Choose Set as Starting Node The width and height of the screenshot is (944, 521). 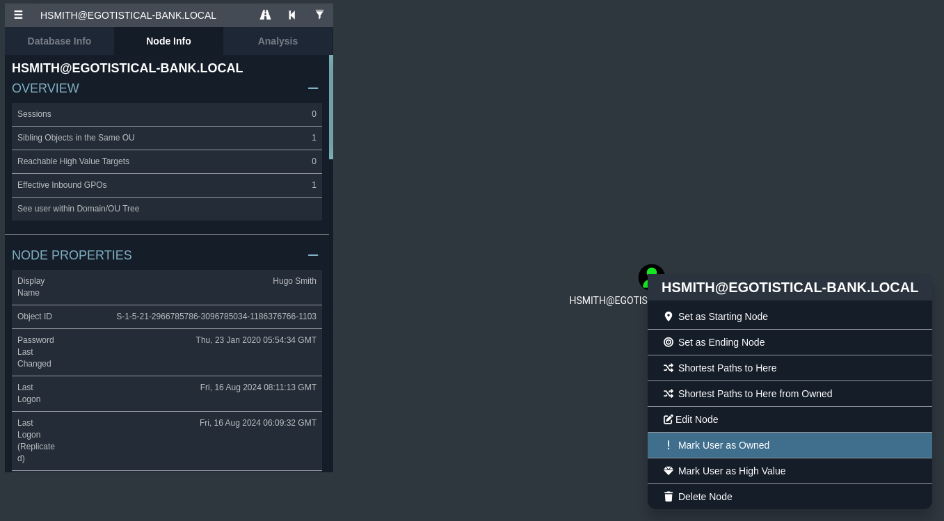point(790,316)
